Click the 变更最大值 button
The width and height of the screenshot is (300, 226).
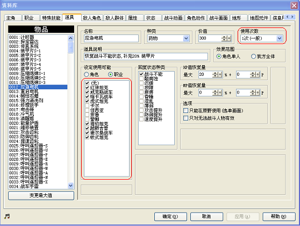tap(41, 195)
